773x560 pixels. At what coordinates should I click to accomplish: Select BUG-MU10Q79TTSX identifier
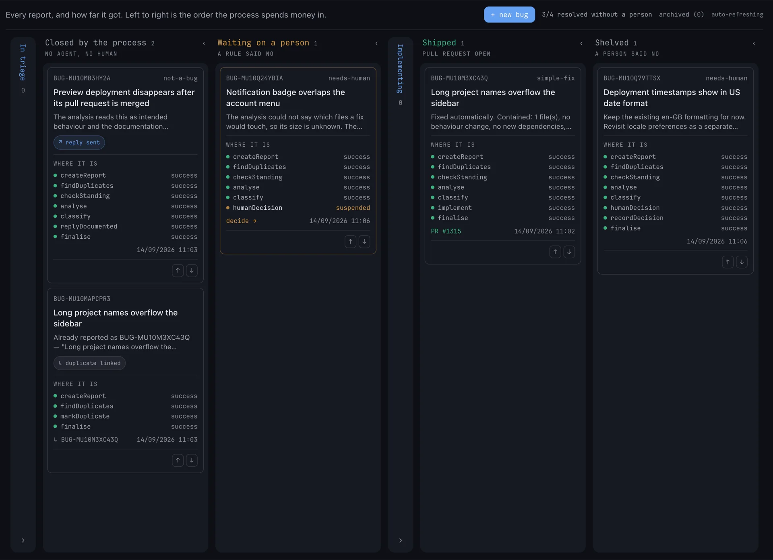[x=632, y=78]
